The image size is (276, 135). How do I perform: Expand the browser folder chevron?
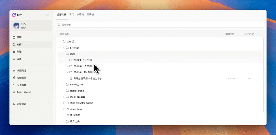pyautogui.click(x=64, y=48)
